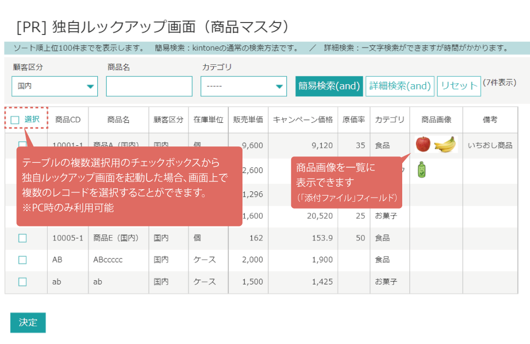Image resolution: width=530 pixels, height=344 pixels.
Task: Click the apple product image thumbnail
Action: [423, 144]
